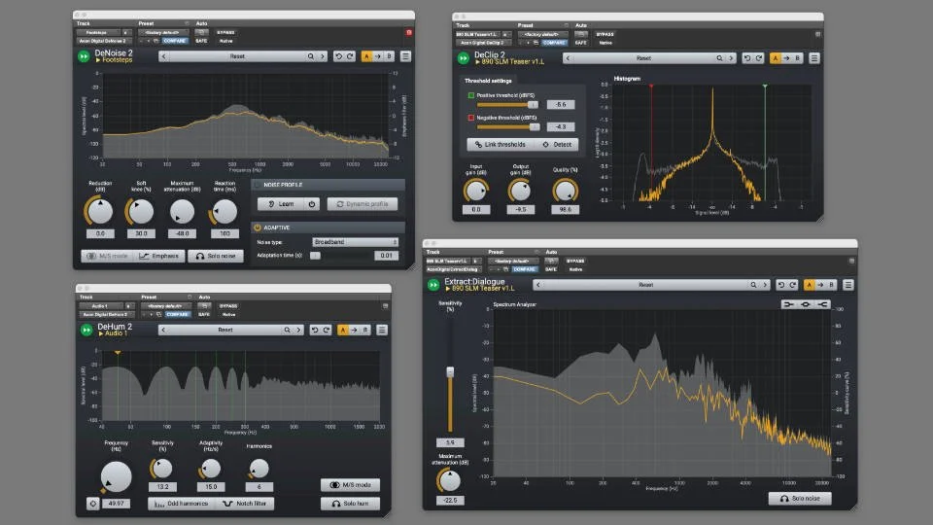The height and width of the screenshot is (525, 933).
Task: Click BYPASS in DeClip 2 header
Action: coord(605,35)
